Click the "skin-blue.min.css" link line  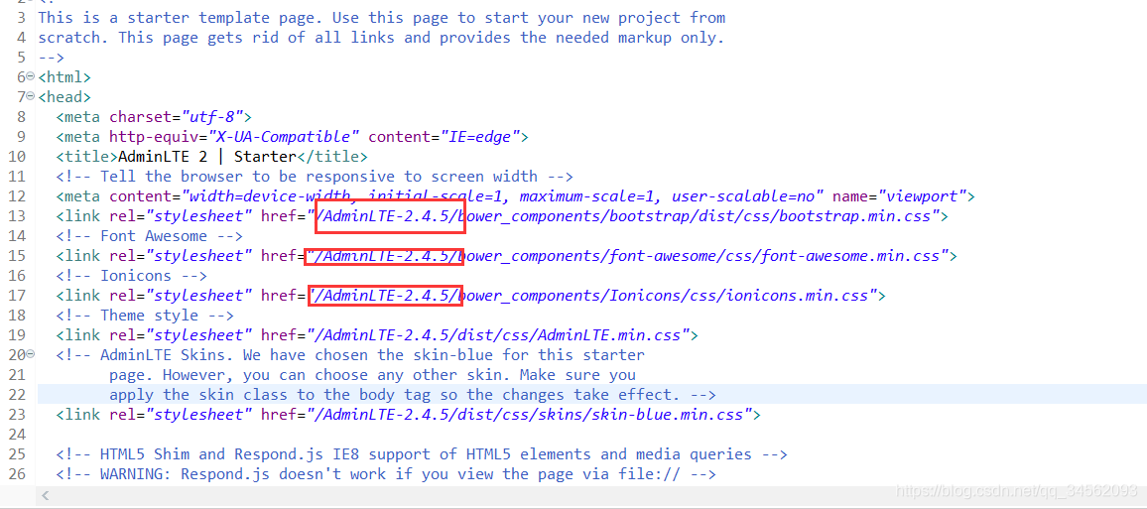click(x=408, y=415)
